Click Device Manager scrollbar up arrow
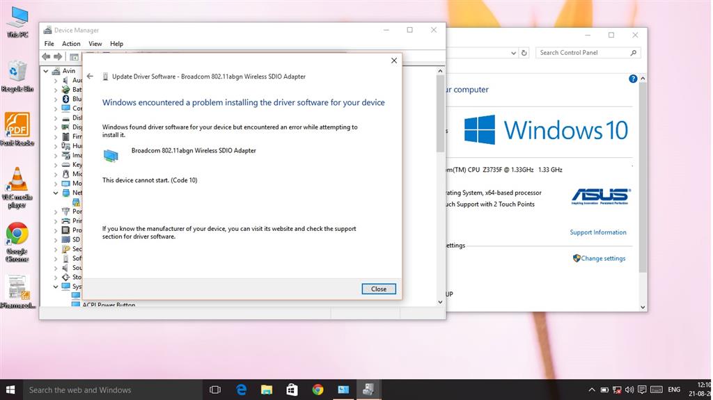Viewport: 713px width, 400px height. [x=440, y=71]
